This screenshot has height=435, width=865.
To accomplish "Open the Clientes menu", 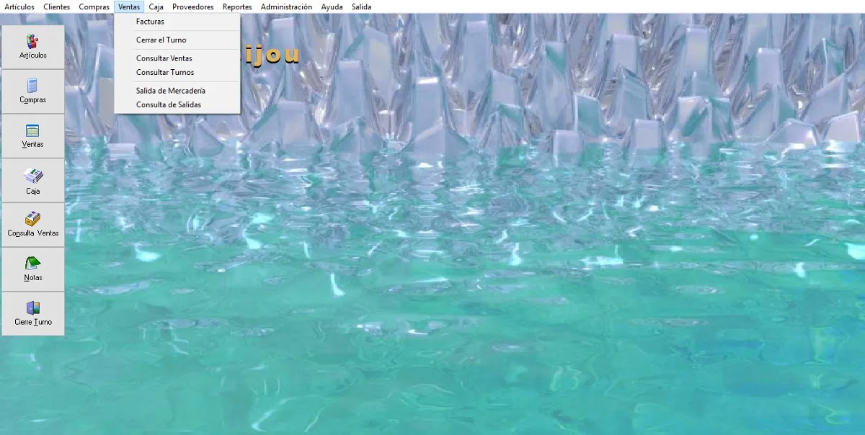I will [57, 6].
